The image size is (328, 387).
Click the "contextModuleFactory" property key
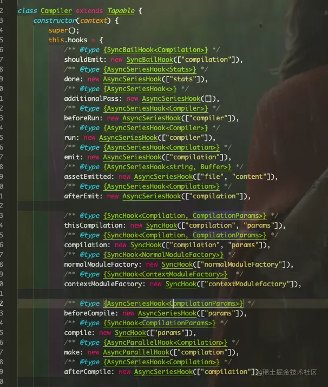pos(103,284)
